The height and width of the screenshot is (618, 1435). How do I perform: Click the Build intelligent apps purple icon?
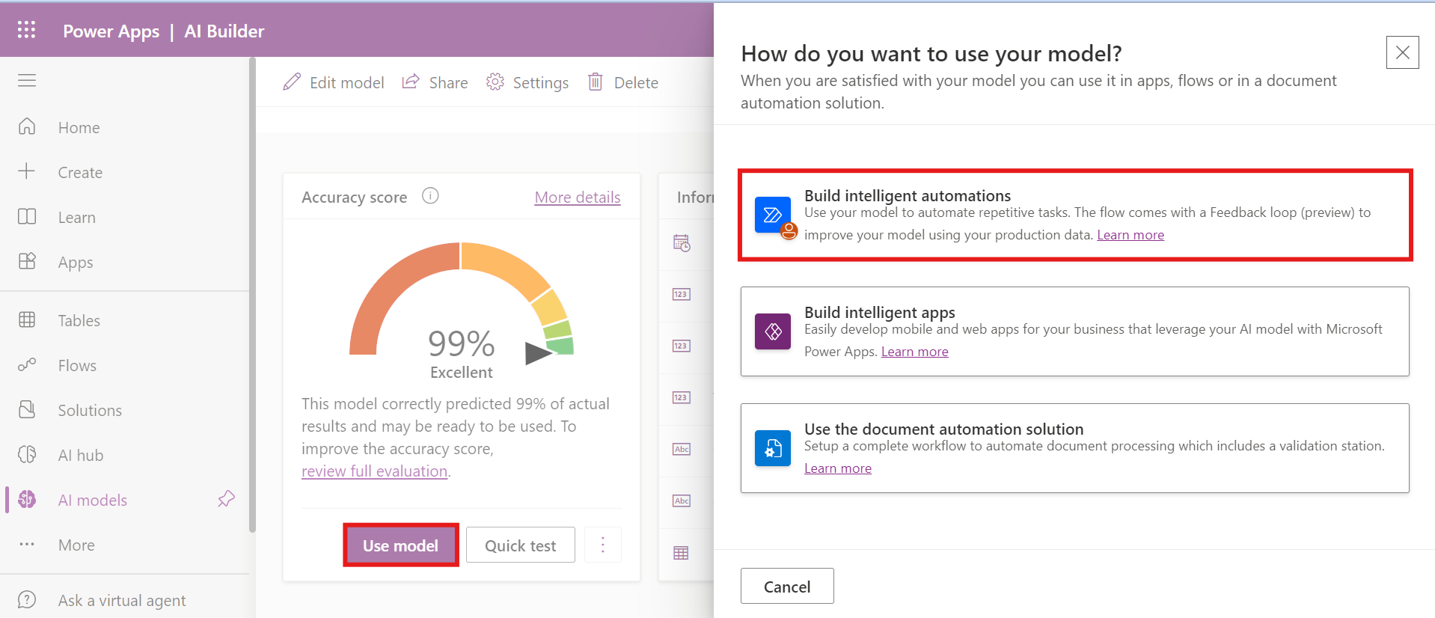click(x=773, y=331)
